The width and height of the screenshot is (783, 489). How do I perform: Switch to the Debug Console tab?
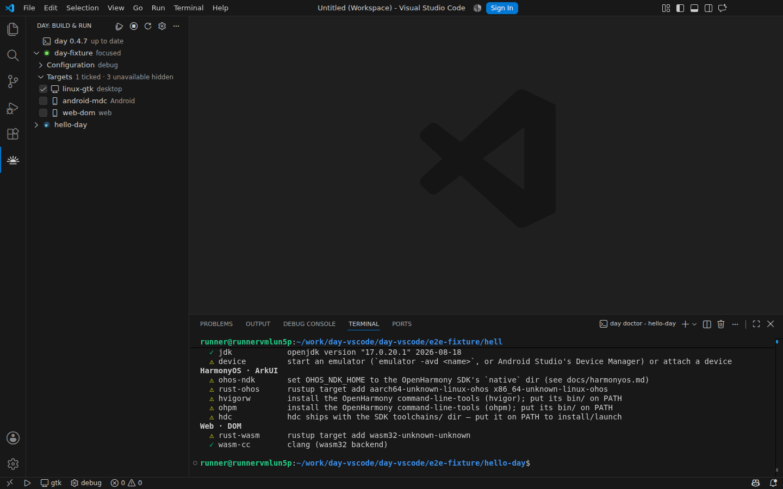point(309,324)
